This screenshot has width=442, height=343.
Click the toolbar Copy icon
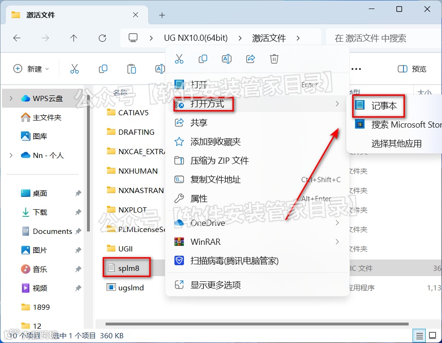(x=103, y=69)
